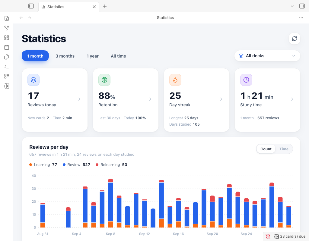
Task: Toggle the left sidebar panel icon
Action: click(x=31, y=6)
